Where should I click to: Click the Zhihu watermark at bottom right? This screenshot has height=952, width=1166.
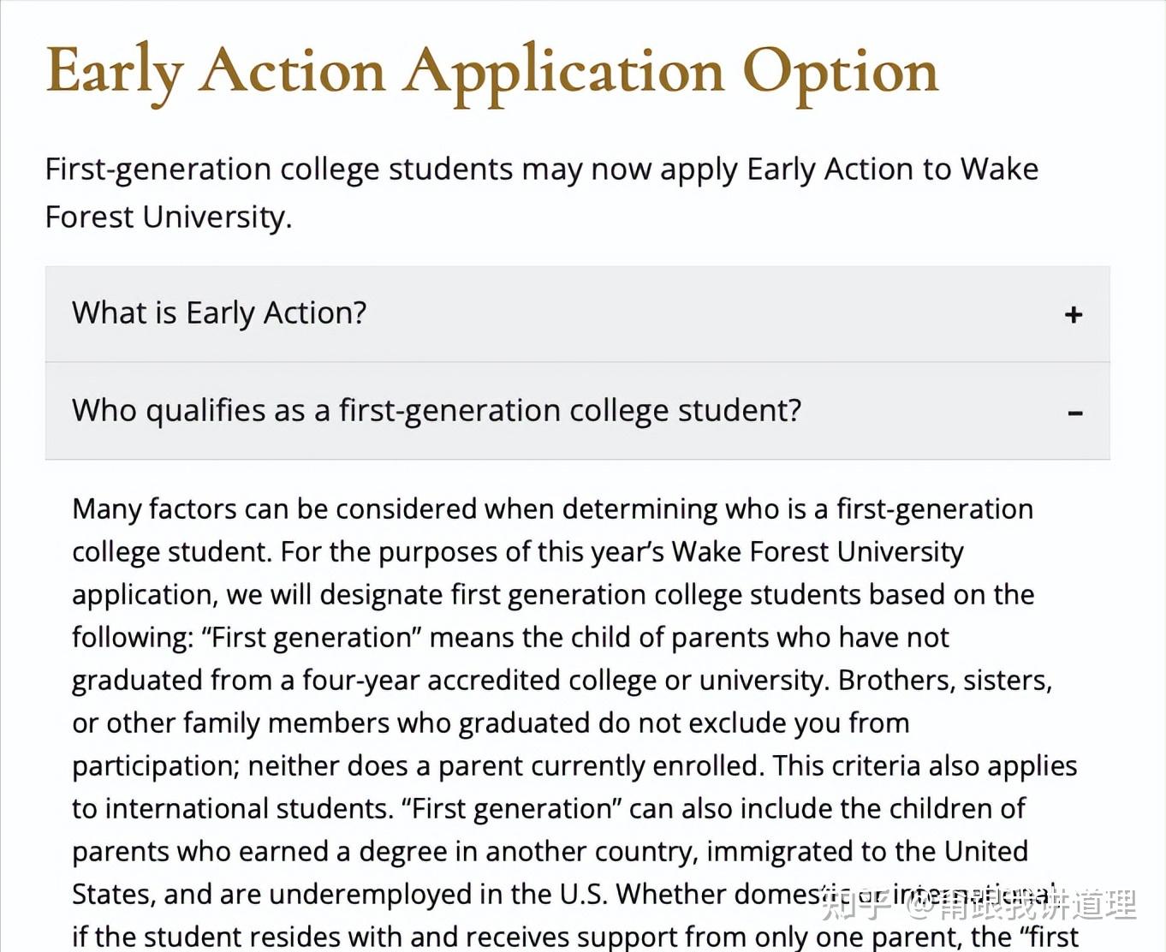coord(979,904)
